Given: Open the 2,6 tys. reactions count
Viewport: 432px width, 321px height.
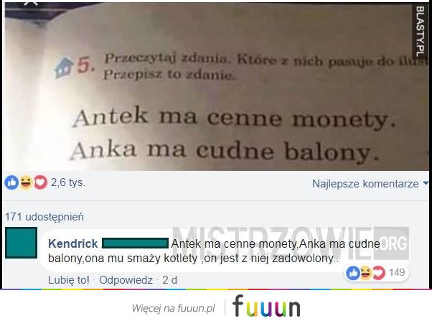Looking at the screenshot, I should coord(68,182).
